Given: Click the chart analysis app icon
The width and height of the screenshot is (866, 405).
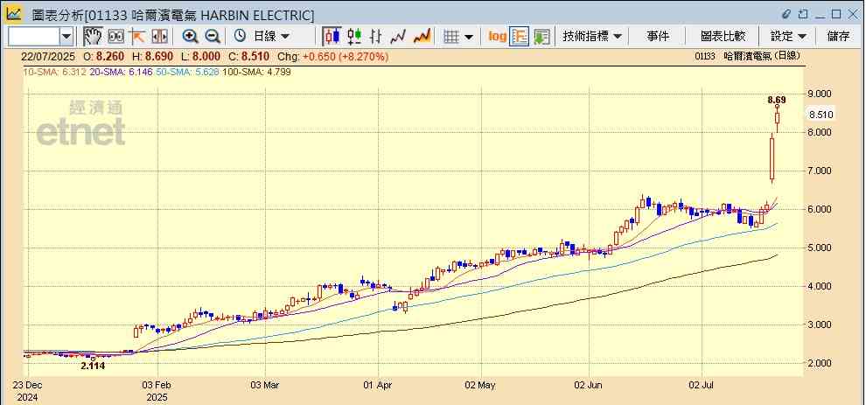Looking at the screenshot, I should pyautogui.click(x=14, y=13).
